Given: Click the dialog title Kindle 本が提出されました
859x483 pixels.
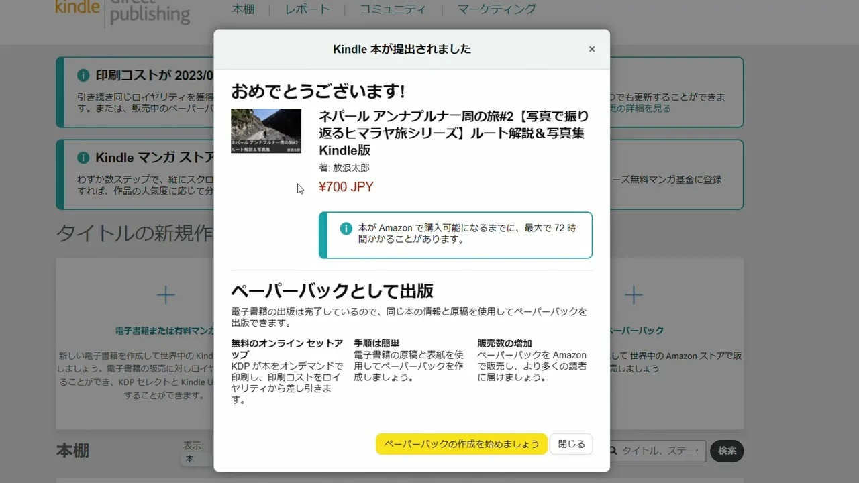Looking at the screenshot, I should coord(402,49).
